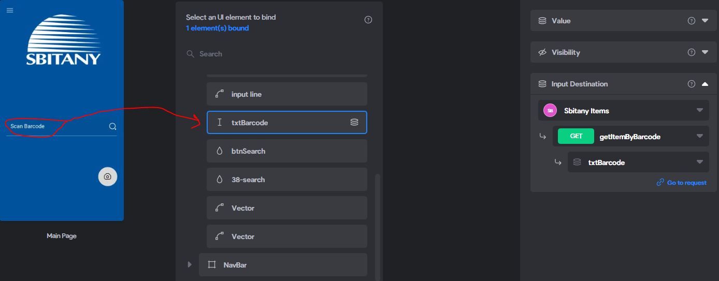Click the Visibility section title

566,52
